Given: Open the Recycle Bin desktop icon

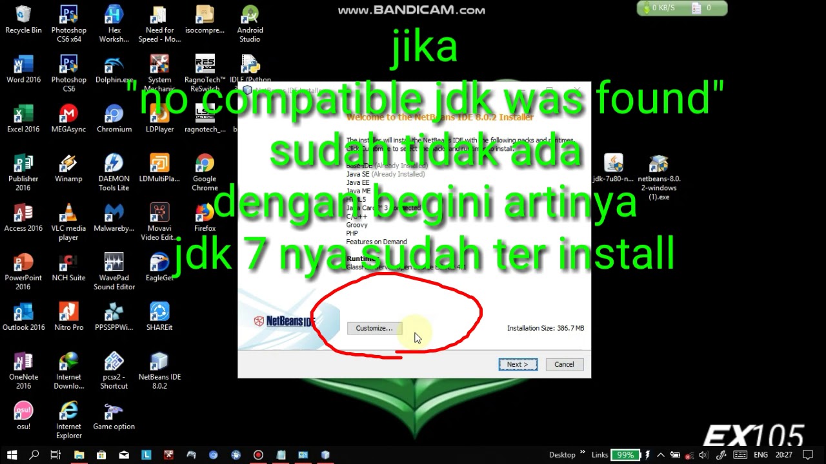Looking at the screenshot, I should [x=23, y=20].
